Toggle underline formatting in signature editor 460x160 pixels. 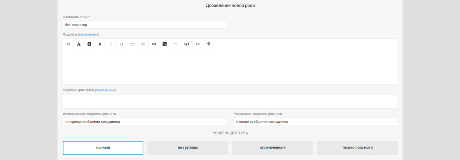point(122,44)
